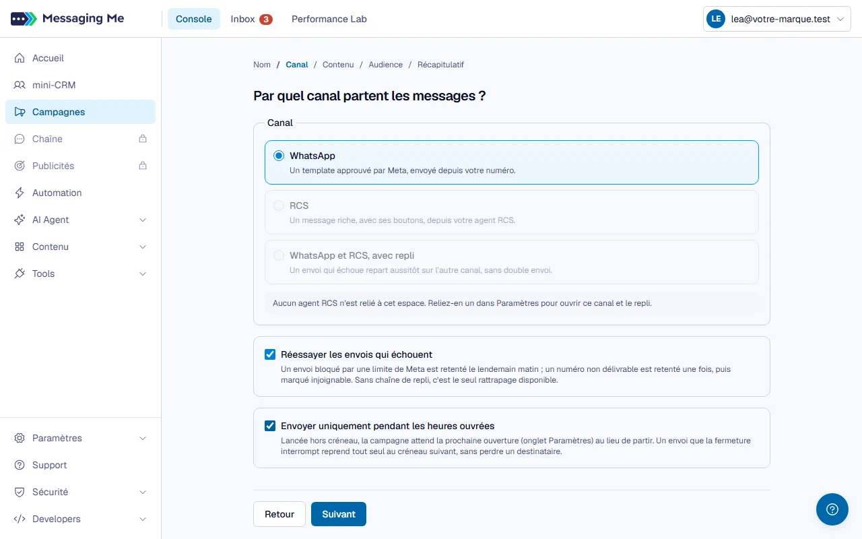This screenshot has width=862, height=539.
Task: Open the lea@votre-marque.test account dropdown
Action: click(x=777, y=19)
